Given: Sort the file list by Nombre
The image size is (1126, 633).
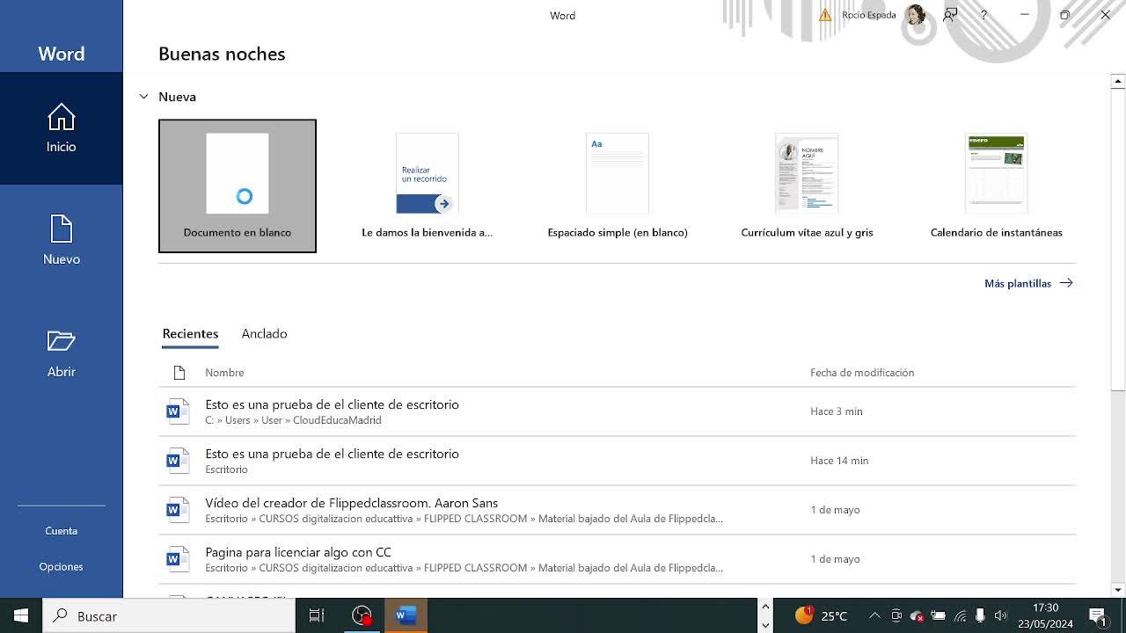Looking at the screenshot, I should pyautogui.click(x=224, y=373).
